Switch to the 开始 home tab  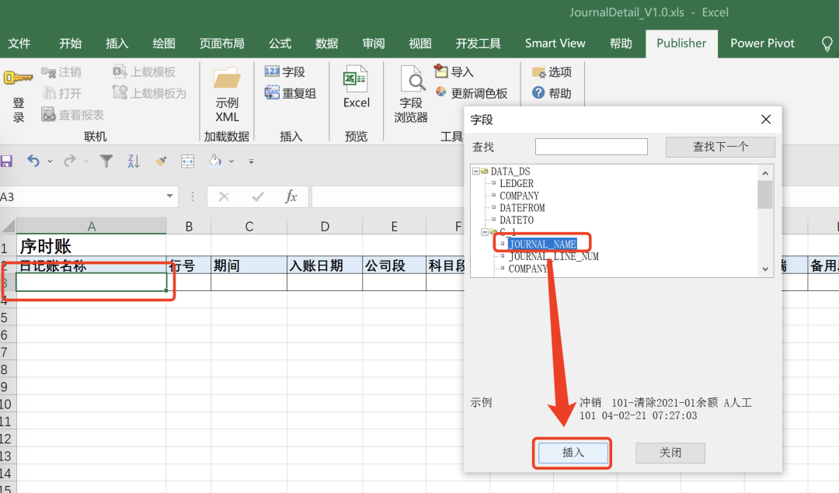point(70,43)
